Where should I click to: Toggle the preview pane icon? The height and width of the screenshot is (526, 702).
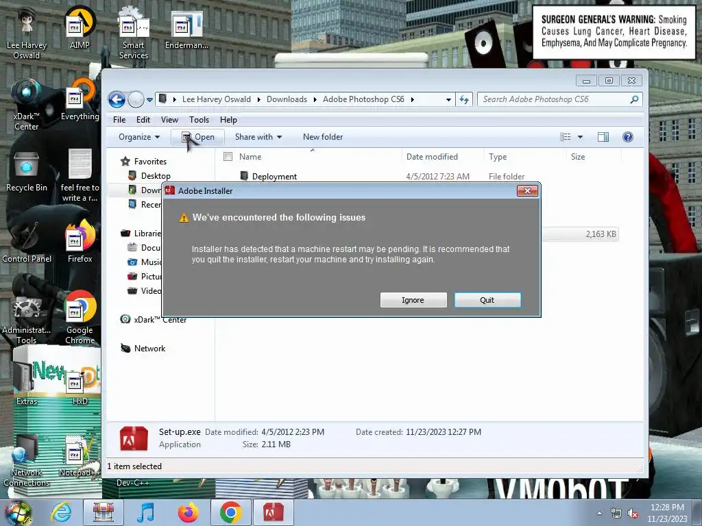603,137
